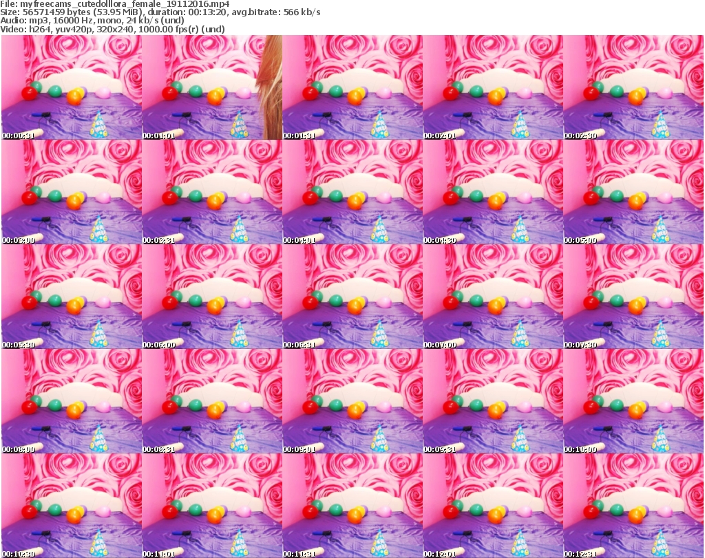Pick the frame marked 00:02:01
This screenshot has width=705, height=558.
tap(493, 87)
